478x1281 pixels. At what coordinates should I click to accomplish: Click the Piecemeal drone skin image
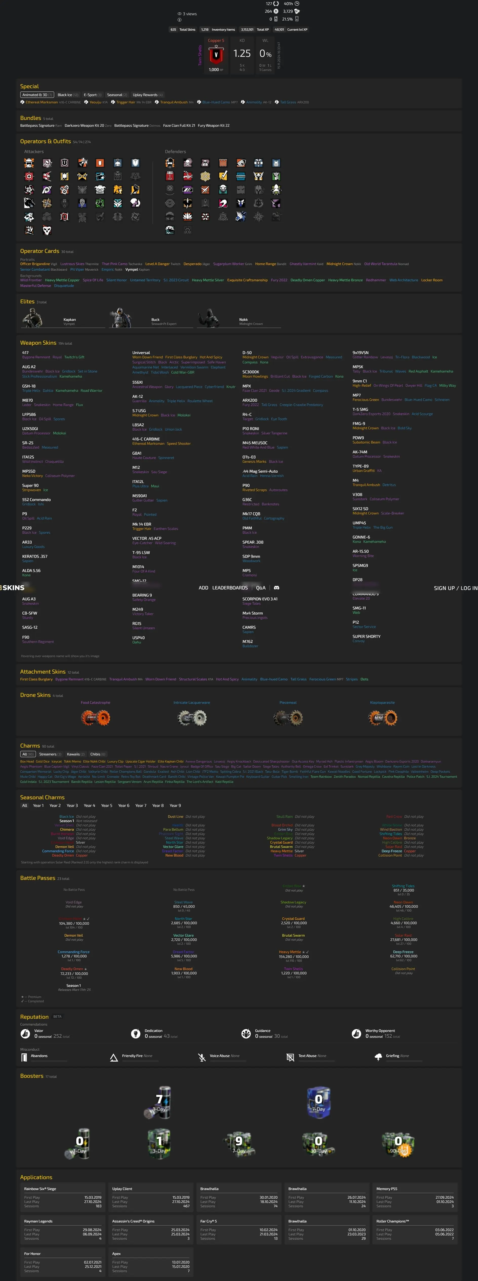(x=288, y=718)
